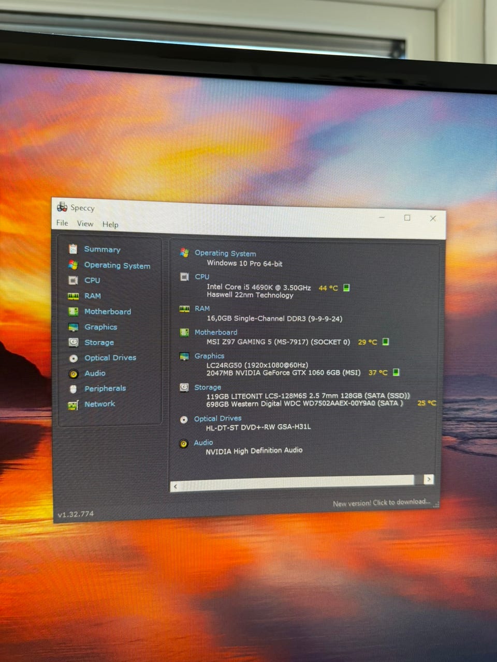
Task: Click the horizontal scrollbar right arrow
Action: 428,479
